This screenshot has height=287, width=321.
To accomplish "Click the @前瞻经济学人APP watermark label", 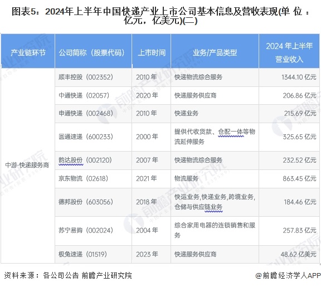I will pyautogui.click(x=288, y=275).
